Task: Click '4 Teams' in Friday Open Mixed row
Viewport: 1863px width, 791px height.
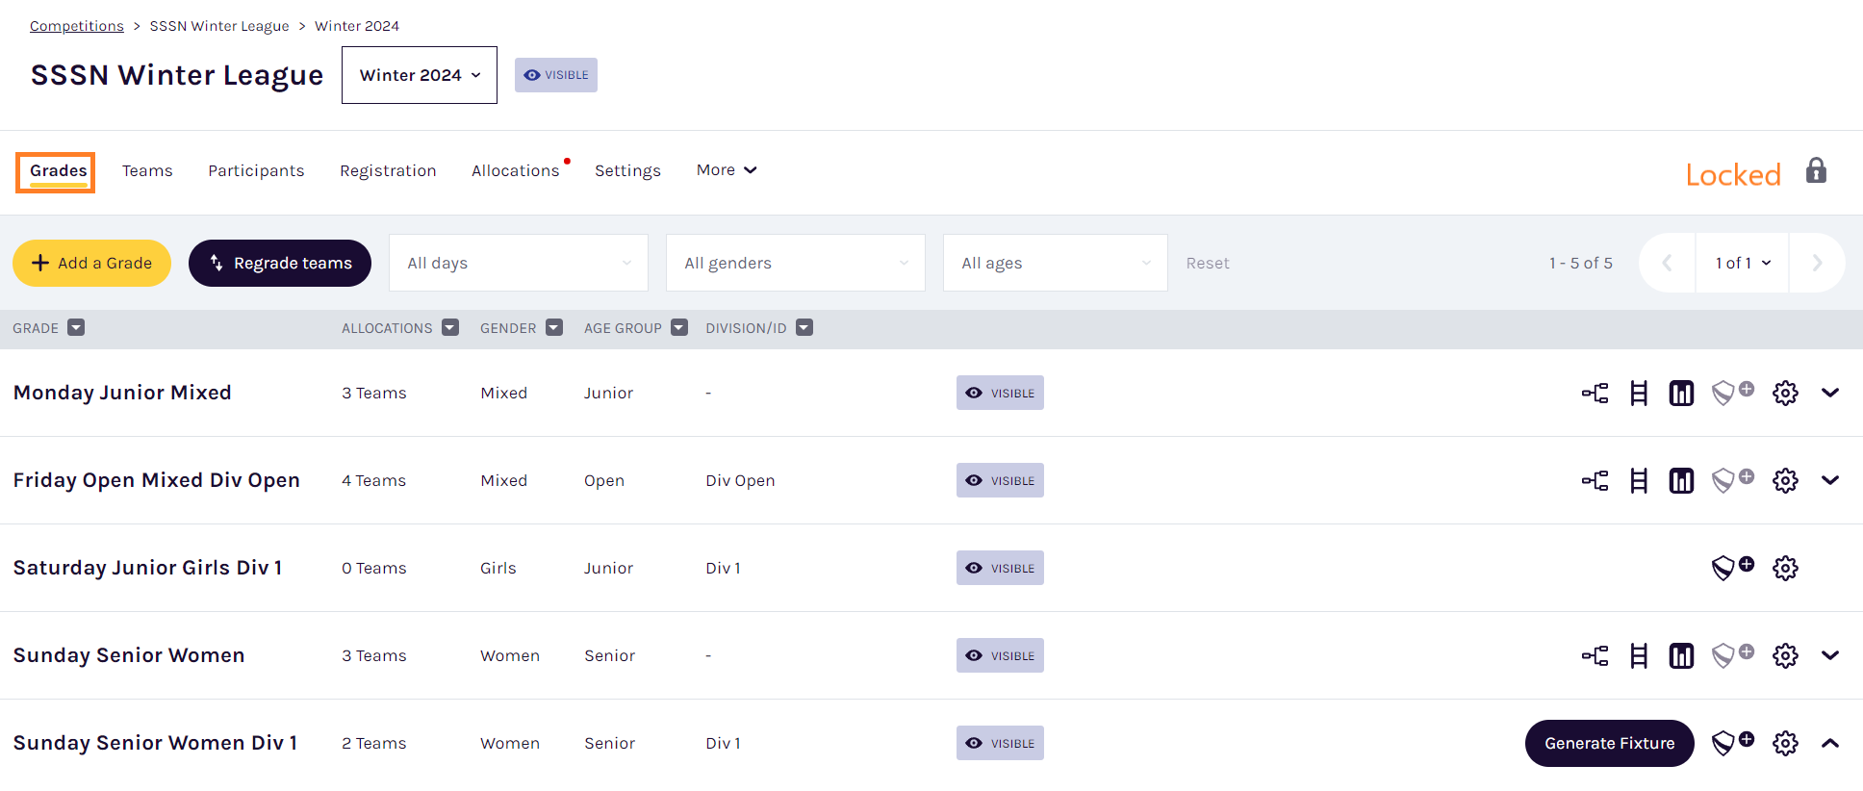Action: point(373,480)
